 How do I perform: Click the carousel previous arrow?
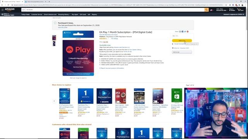pyautogui.click(x=54, y=101)
